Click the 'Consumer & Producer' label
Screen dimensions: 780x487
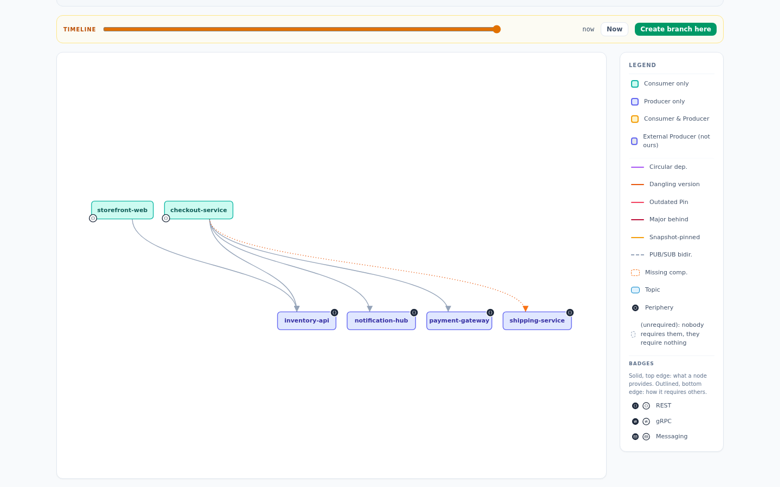click(677, 119)
